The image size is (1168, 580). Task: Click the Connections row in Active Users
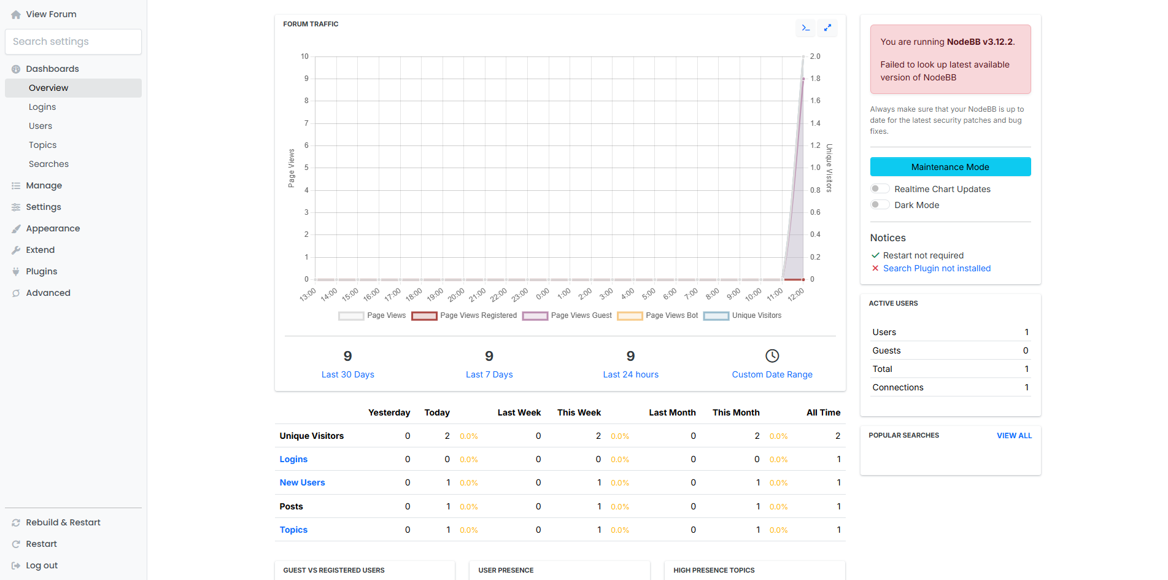[x=950, y=387]
